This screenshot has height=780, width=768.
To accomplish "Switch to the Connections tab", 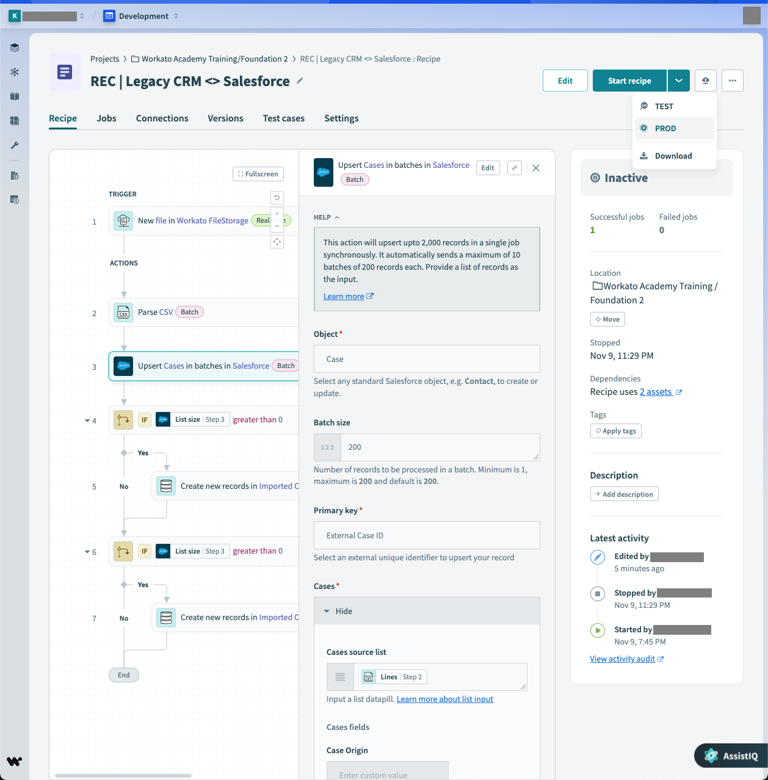I will pyautogui.click(x=162, y=118).
